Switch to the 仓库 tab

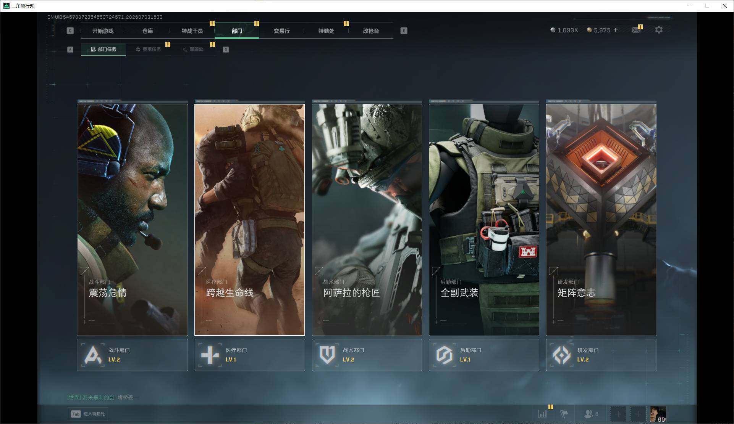pyautogui.click(x=147, y=31)
